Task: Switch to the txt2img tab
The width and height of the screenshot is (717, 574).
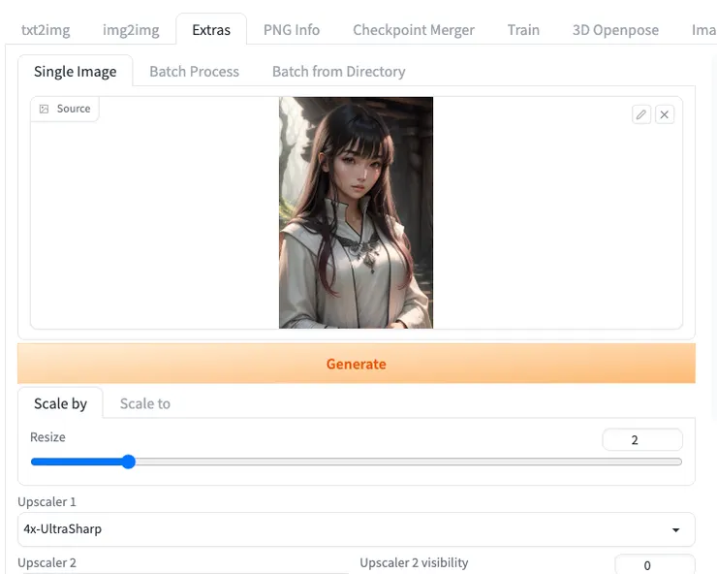Action: coord(46,30)
